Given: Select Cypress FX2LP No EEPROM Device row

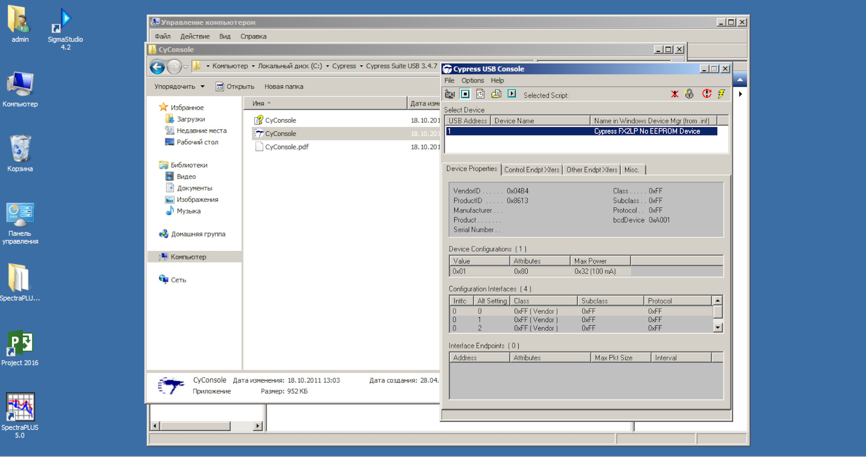Looking at the screenshot, I should pos(581,131).
